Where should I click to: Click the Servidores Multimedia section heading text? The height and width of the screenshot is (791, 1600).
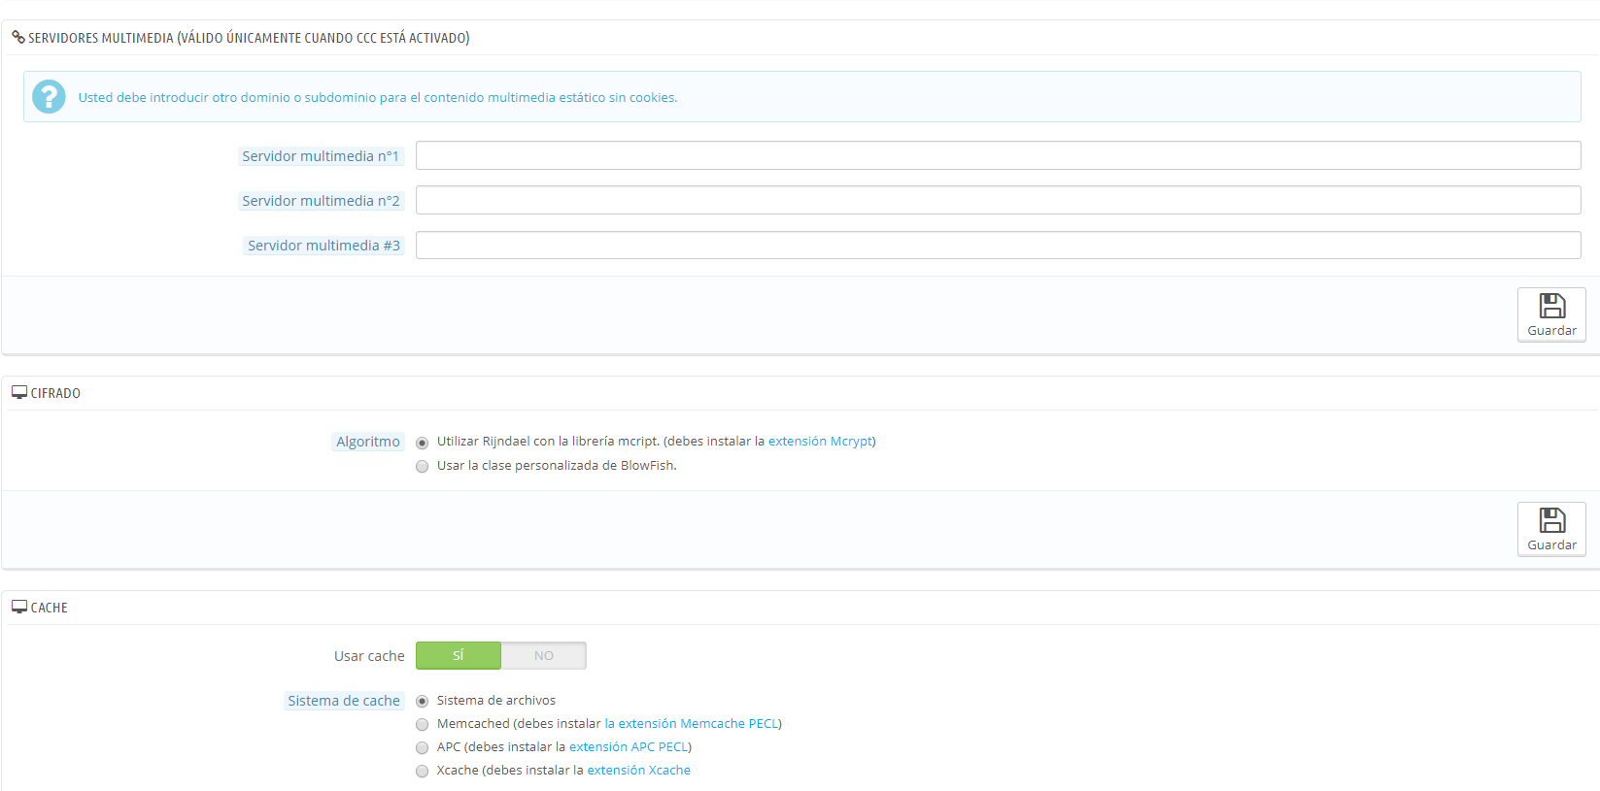click(x=249, y=38)
